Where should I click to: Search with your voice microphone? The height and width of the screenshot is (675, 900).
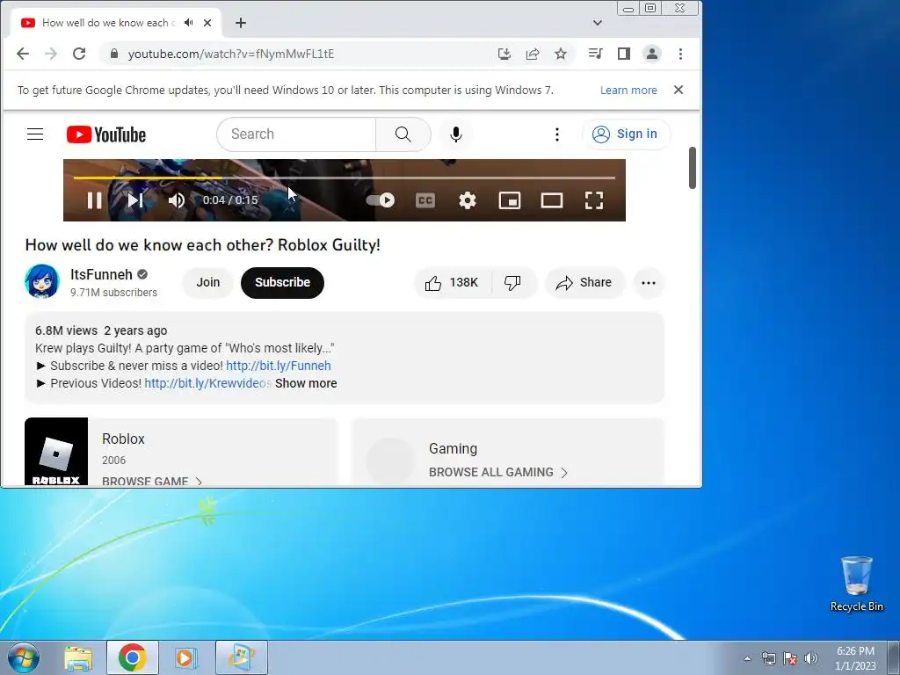coord(456,134)
